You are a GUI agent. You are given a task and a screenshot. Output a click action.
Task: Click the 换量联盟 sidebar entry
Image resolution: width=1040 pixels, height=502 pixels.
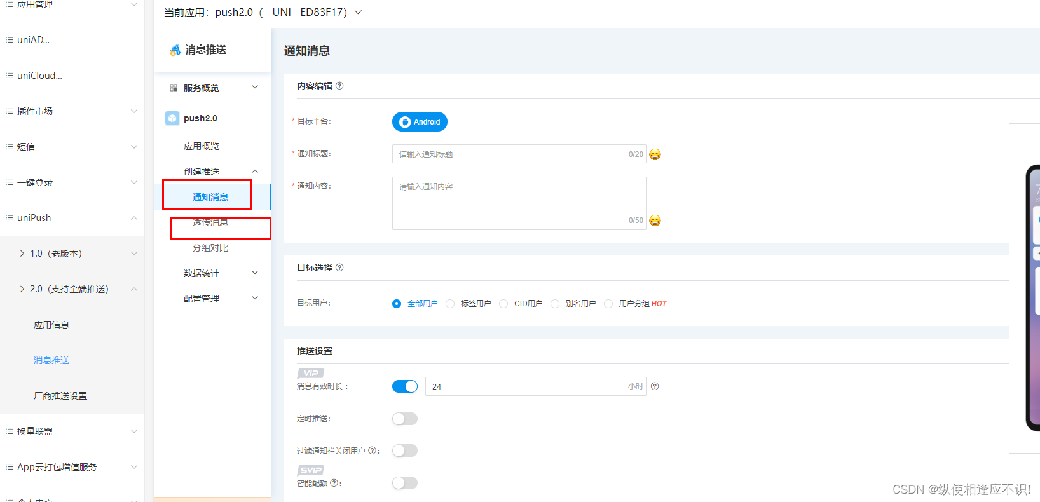(x=35, y=431)
